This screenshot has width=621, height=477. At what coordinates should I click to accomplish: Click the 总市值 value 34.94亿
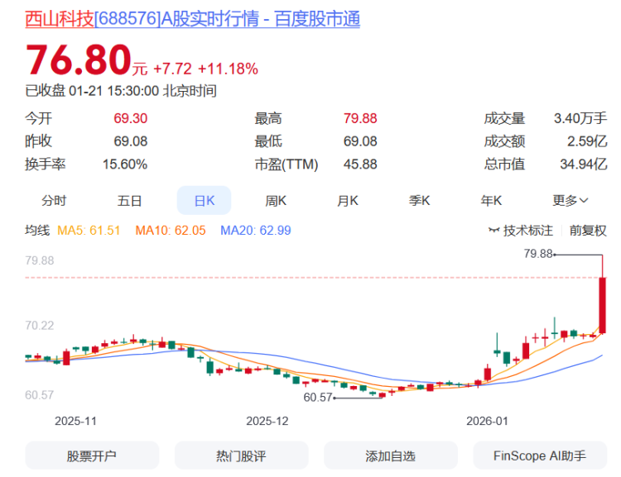pos(584,164)
